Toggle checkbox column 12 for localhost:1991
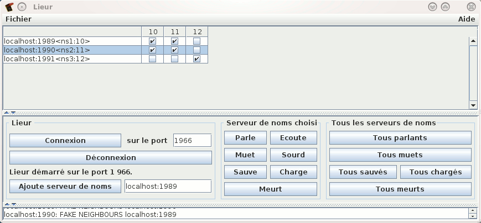 (x=196, y=59)
